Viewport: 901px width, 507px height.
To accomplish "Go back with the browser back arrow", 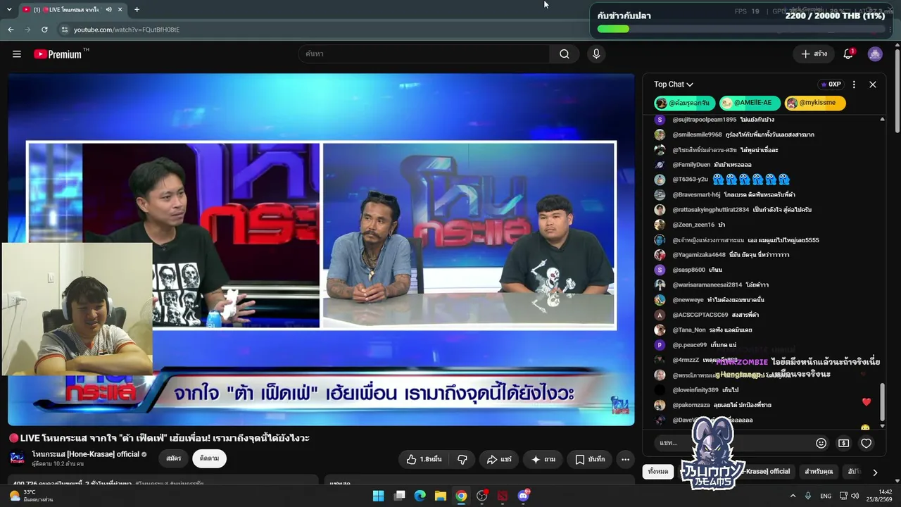I will (x=11, y=30).
